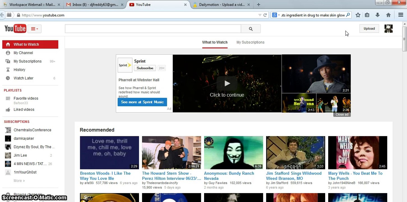Close the YouTube browser tab
Image resolution: width=407 pixels, height=202 pixels.
(185, 5)
